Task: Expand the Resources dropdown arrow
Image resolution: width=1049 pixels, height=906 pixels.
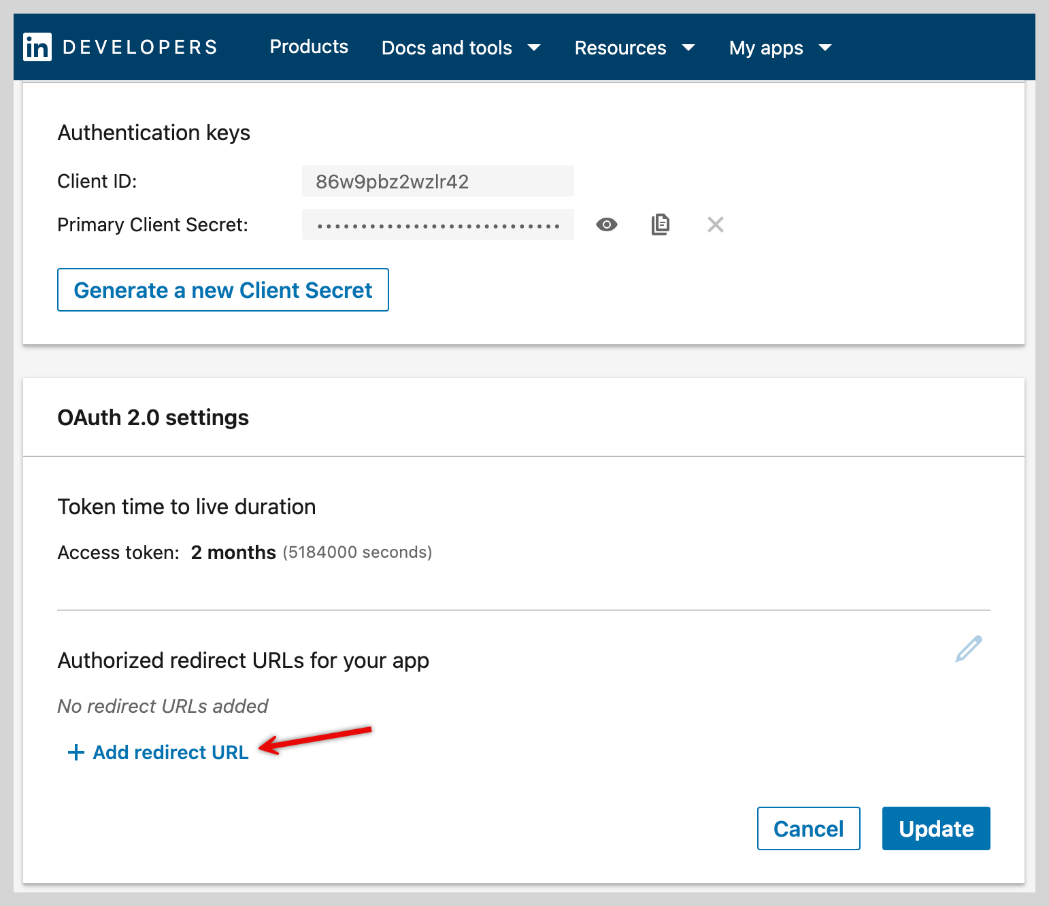Action: [688, 48]
